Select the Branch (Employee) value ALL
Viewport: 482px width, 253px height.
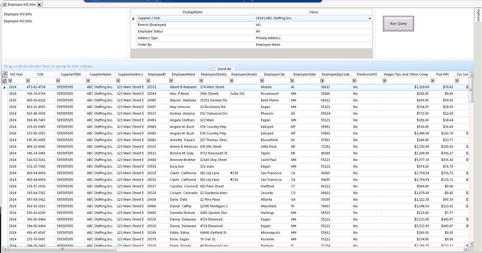[x=313, y=25]
